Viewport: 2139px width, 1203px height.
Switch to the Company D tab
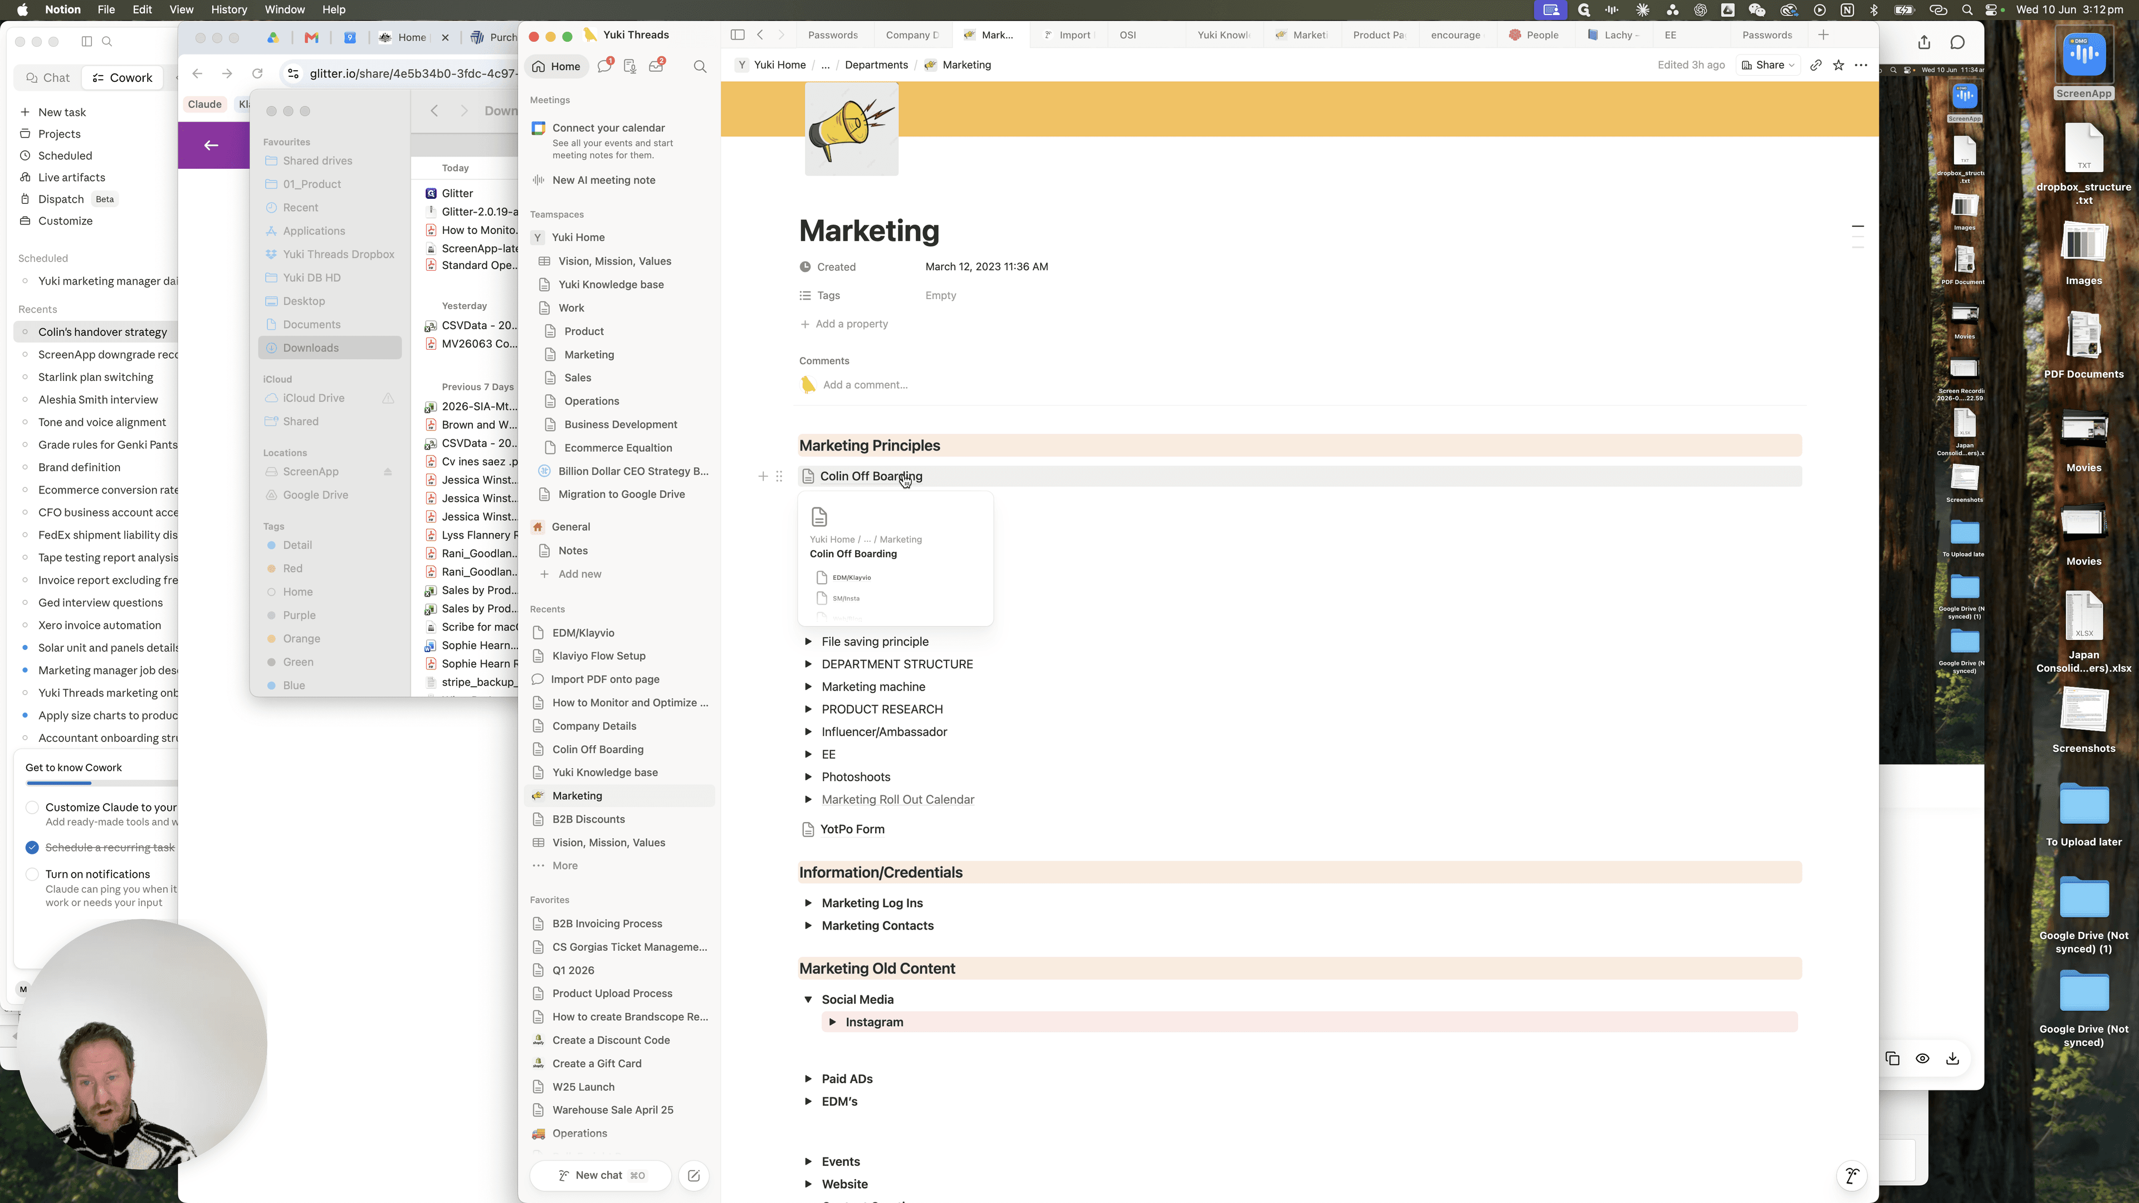click(x=912, y=35)
